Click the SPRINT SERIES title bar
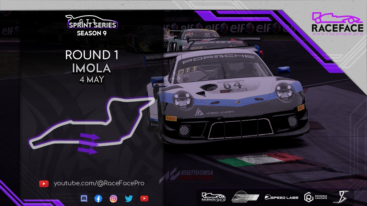 [91, 26]
